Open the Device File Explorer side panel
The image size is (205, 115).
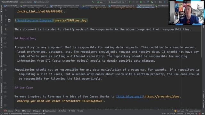(204, 100)
